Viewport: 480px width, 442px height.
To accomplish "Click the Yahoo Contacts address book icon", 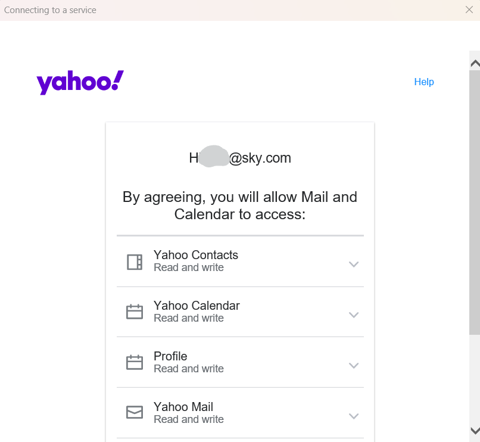I will pyautogui.click(x=135, y=262).
